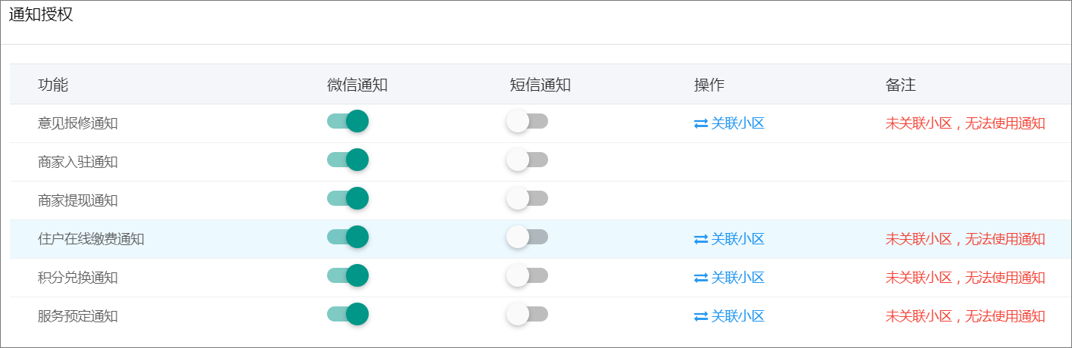Screen dimensions: 1072x348
Task: Click 关联小区 link for 意见报修通知
Action: (737, 123)
